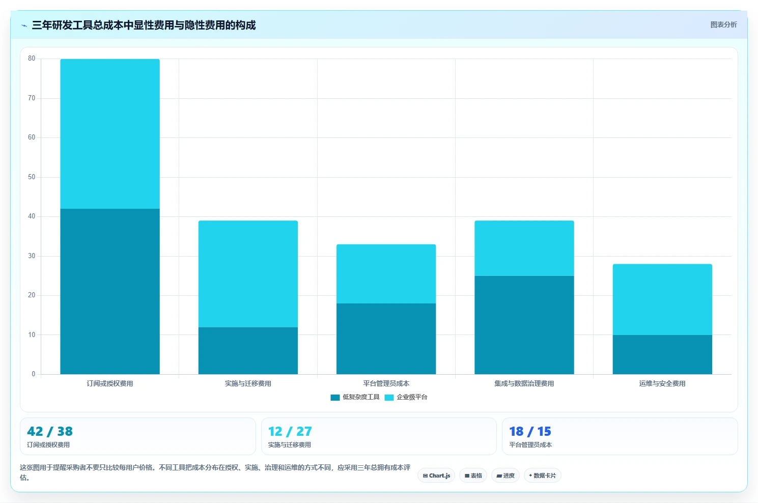The height and width of the screenshot is (503, 758).
Task: Click the 18 / 15 stat value
Action: click(530, 432)
